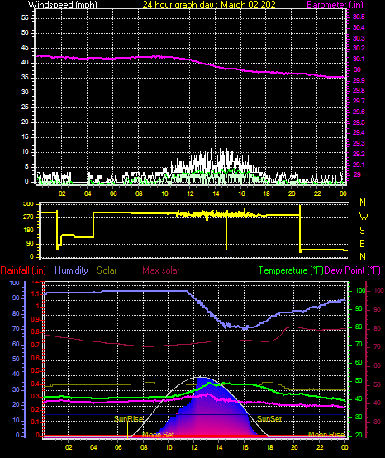Click the Dew Point (°F) legend label
The image size is (385, 458).
(352, 270)
